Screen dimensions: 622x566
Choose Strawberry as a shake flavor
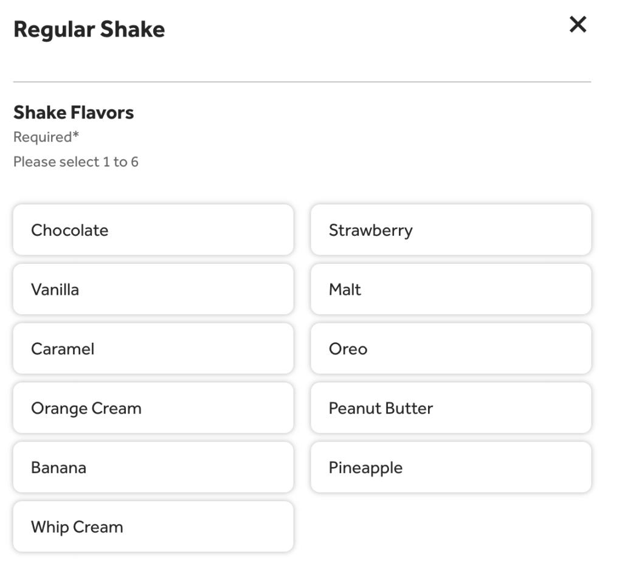[451, 230]
